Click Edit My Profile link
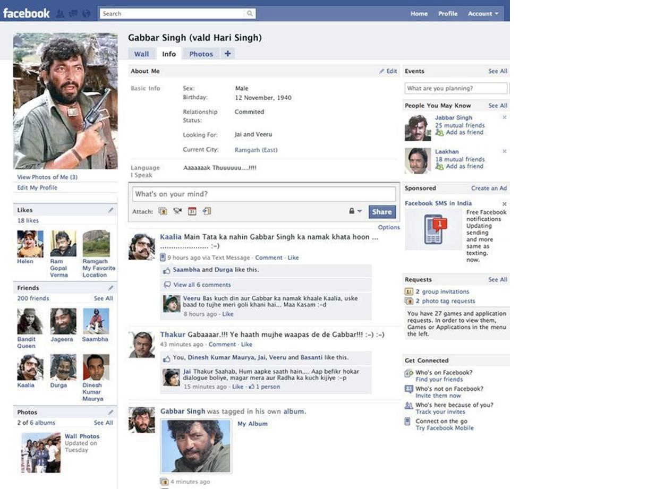This screenshot has width=647, height=489. point(37,188)
